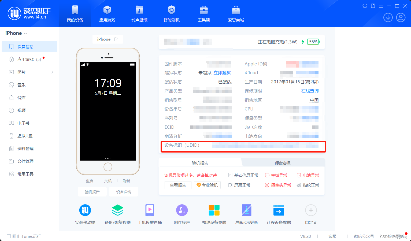Click the skin/theme shirt icon

pos(365,6)
